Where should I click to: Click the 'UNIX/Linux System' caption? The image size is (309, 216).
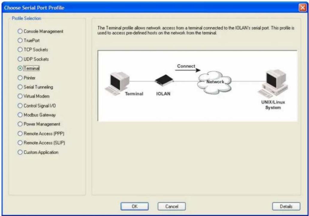tap(273, 105)
